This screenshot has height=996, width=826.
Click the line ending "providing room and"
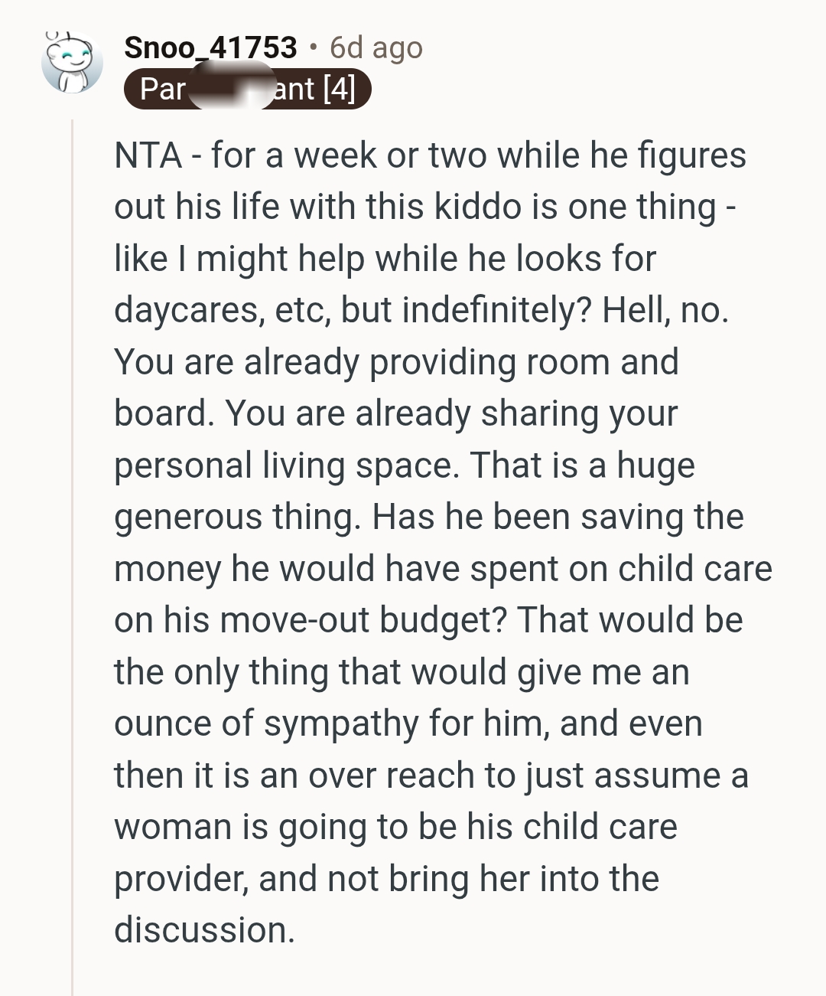pyautogui.click(x=396, y=362)
